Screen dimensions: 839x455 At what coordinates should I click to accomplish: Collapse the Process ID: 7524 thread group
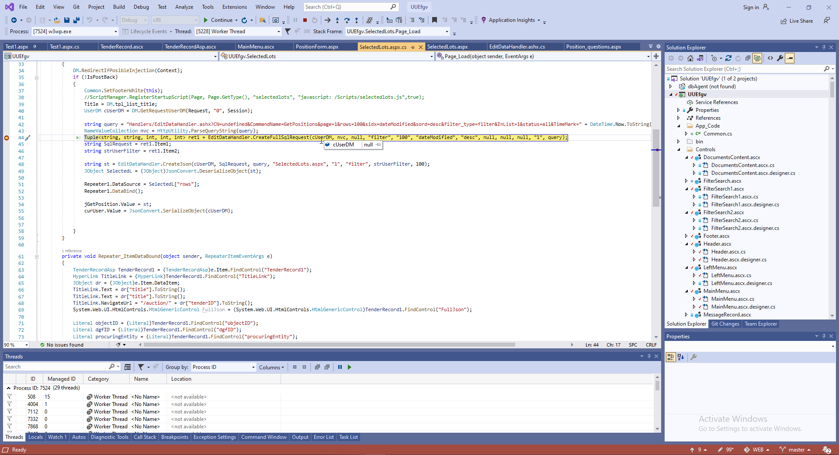click(8, 388)
